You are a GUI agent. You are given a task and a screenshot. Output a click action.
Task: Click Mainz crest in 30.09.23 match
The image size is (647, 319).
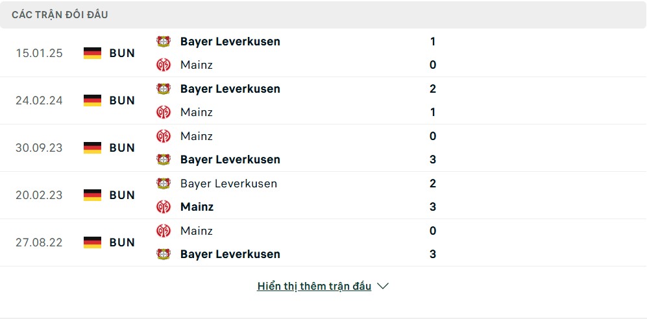click(164, 136)
